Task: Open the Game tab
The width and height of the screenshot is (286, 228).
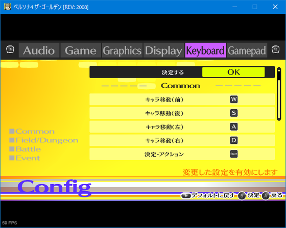Action: pyautogui.click(x=81, y=50)
